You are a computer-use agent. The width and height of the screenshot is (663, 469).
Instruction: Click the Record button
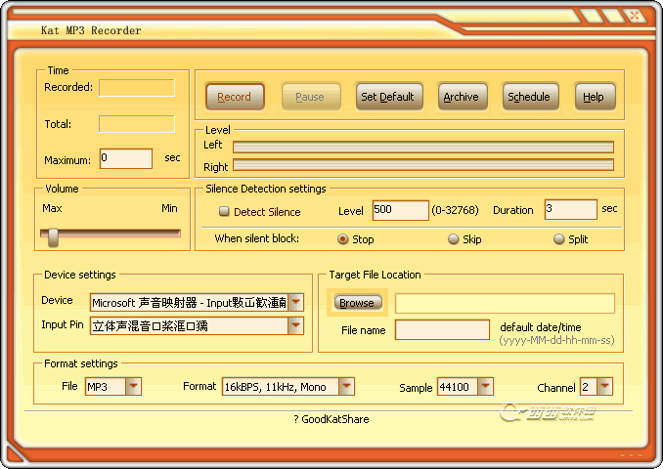235,97
